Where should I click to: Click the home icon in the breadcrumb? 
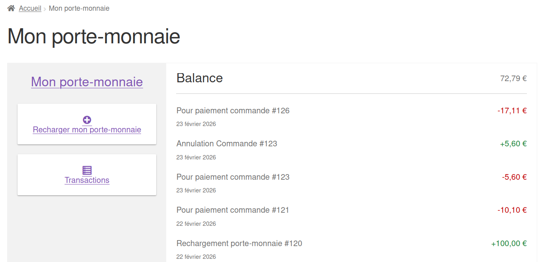[11, 8]
